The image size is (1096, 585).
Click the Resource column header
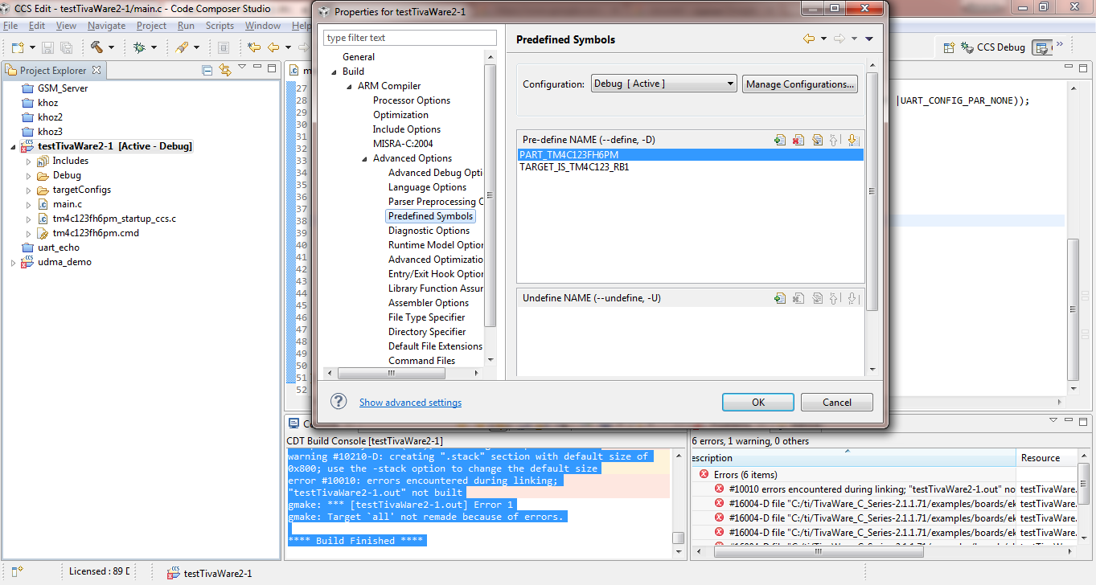point(1046,458)
